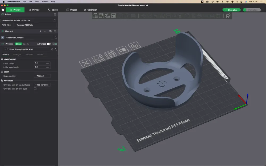Image resolution: width=266 pixels, height=166 pixels.
Task: Open the assembly view icon in the toolbar
Action: pyautogui.click(x=228, y=16)
